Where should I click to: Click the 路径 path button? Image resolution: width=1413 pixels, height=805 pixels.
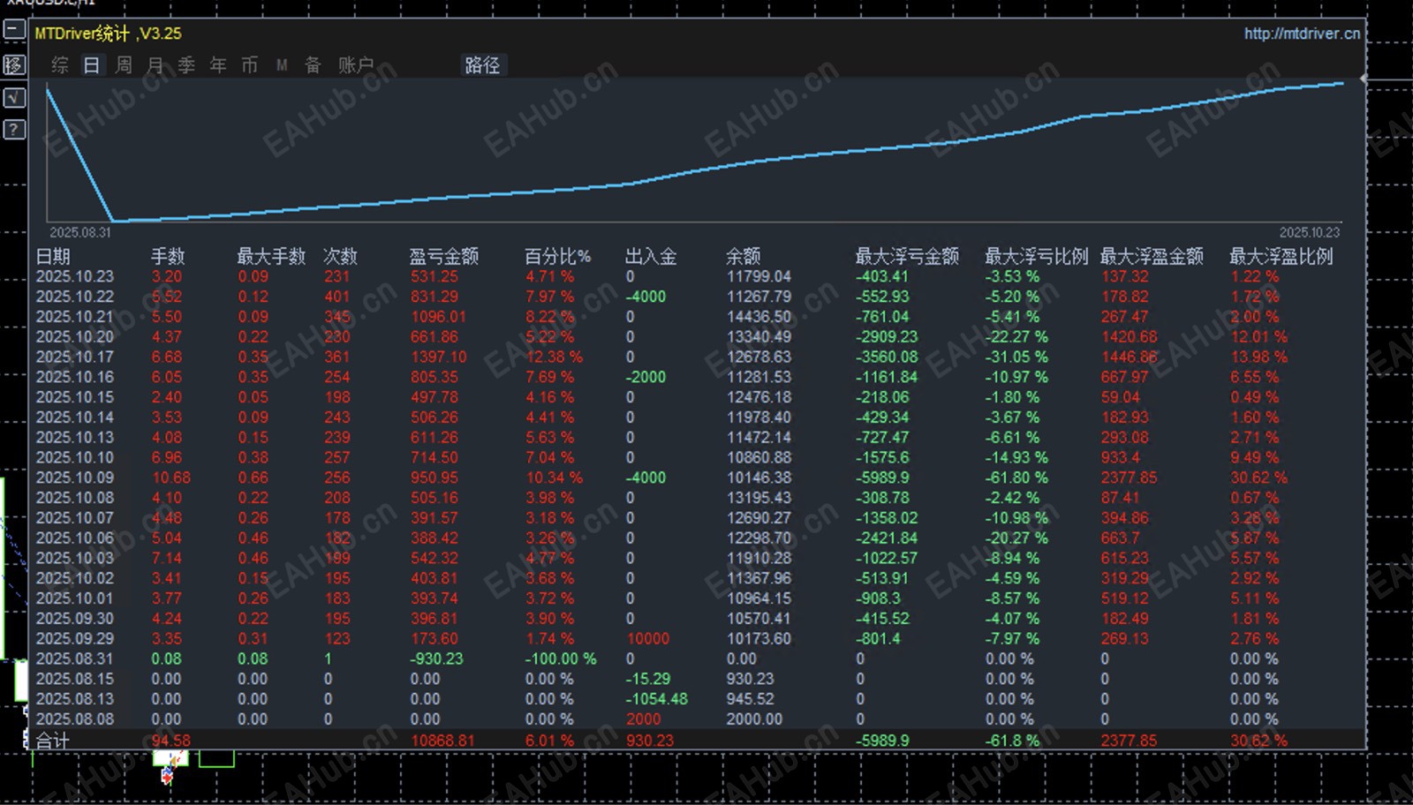click(482, 64)
